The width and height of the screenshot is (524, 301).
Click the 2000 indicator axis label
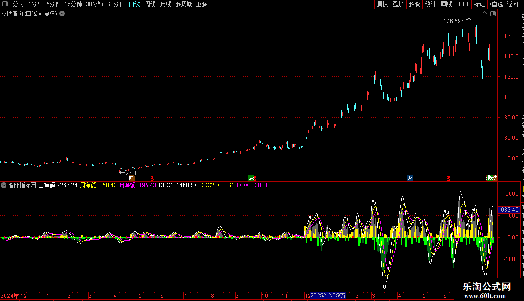512,194
